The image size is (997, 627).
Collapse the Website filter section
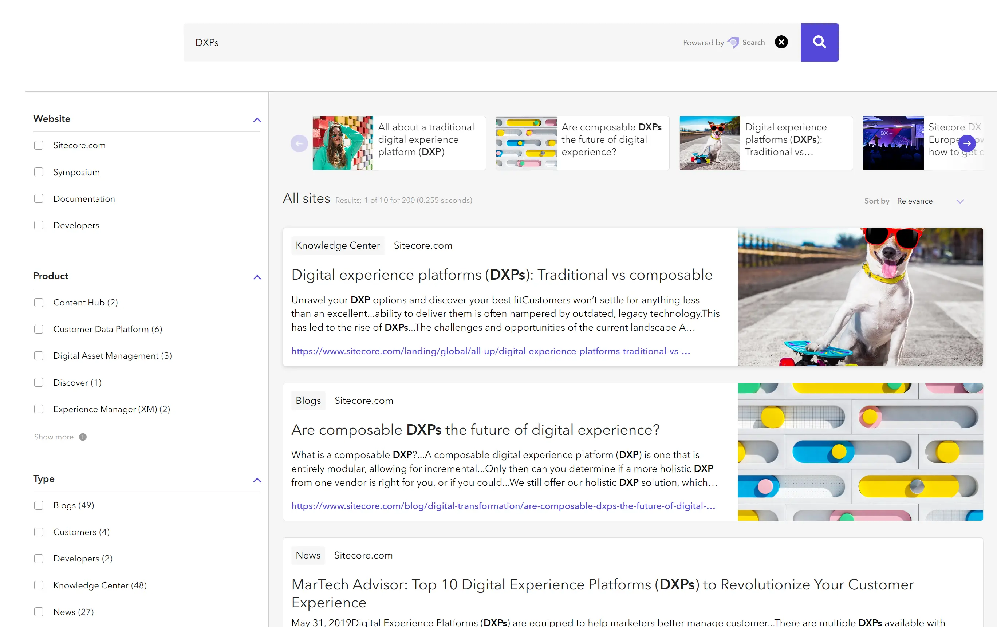(x=257, y=120)
